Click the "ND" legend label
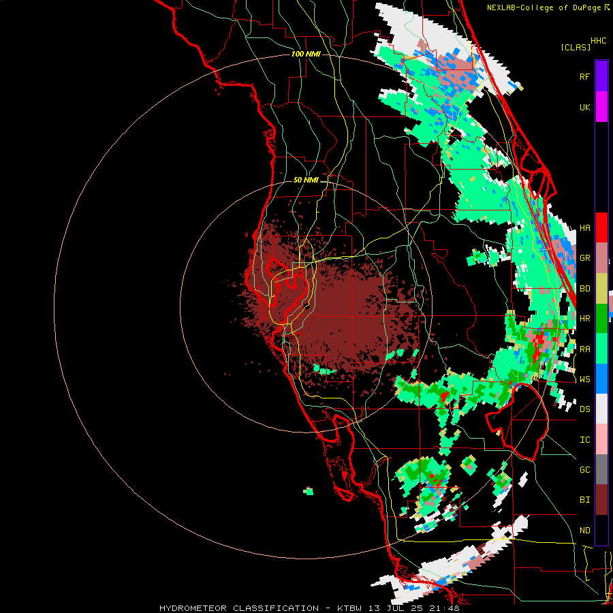 (x=584, y=531)
